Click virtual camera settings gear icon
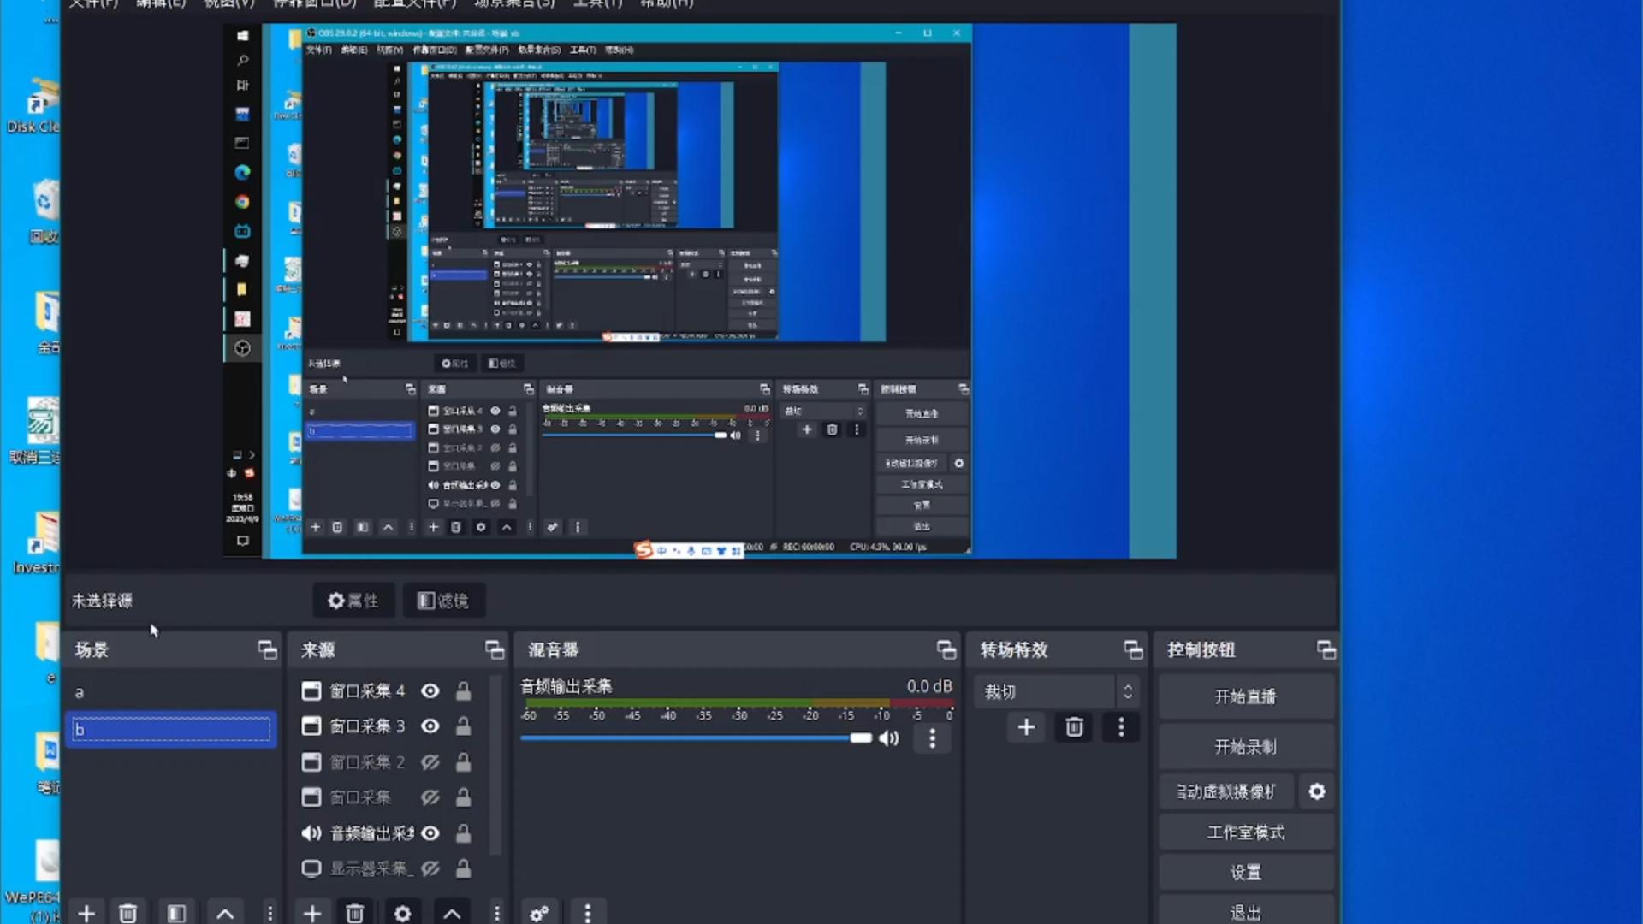 (x=1317, y=791)
